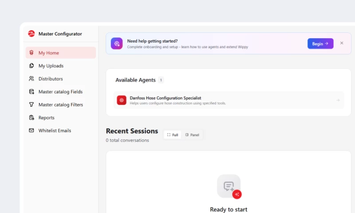Click the Distributors people icon
355x213 pixels.
point(32,79)
